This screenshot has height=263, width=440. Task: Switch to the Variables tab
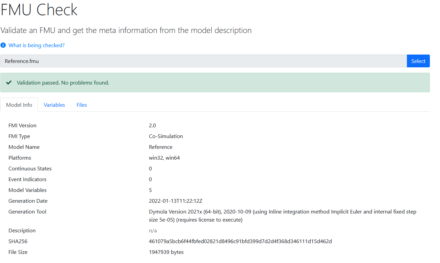click(54, 105)
